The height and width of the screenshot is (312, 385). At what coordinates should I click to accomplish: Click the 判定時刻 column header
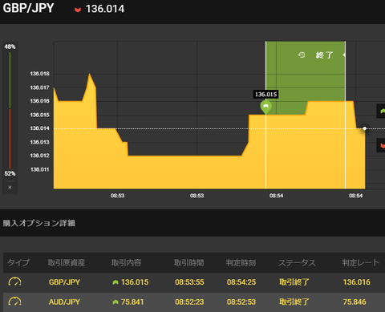241,262
